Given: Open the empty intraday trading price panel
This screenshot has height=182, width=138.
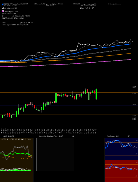Looking at the screenshot, I should pos(55,154).
